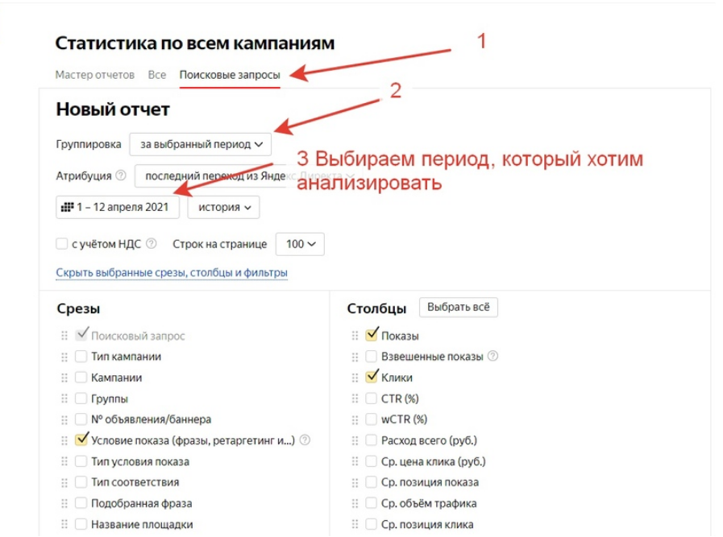Uncheck the Показы column checkbox
Viewport: 723px width, 537px height.
pos(372,335)
